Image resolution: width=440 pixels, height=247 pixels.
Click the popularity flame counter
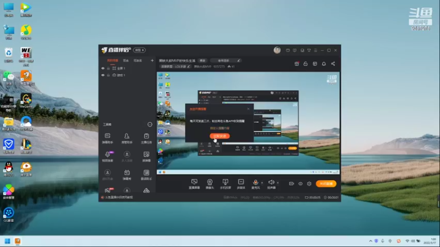pyautogui.click(x=231, y=66)
